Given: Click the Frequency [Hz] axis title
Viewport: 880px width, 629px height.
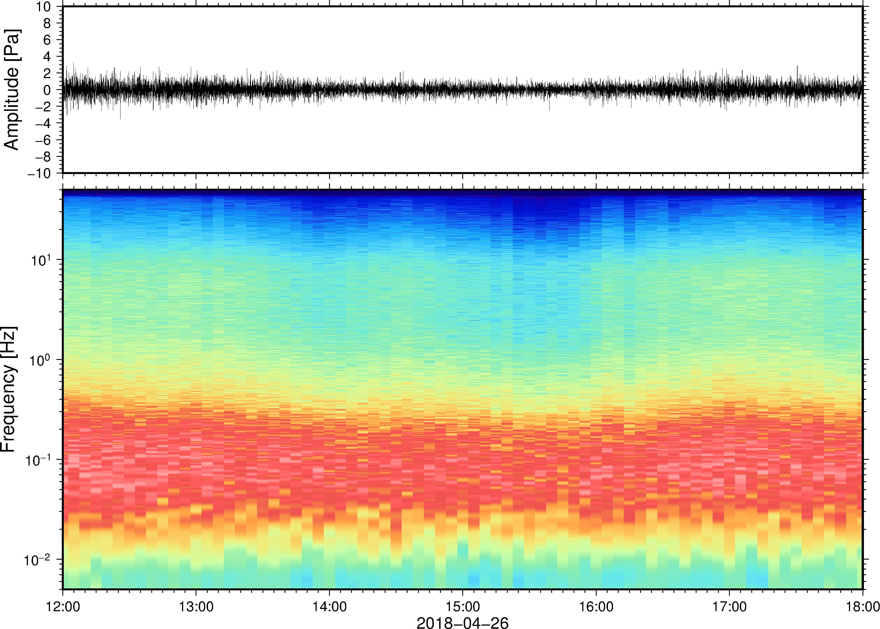Looking at the screenshot, I should click(x=8, y=389).
